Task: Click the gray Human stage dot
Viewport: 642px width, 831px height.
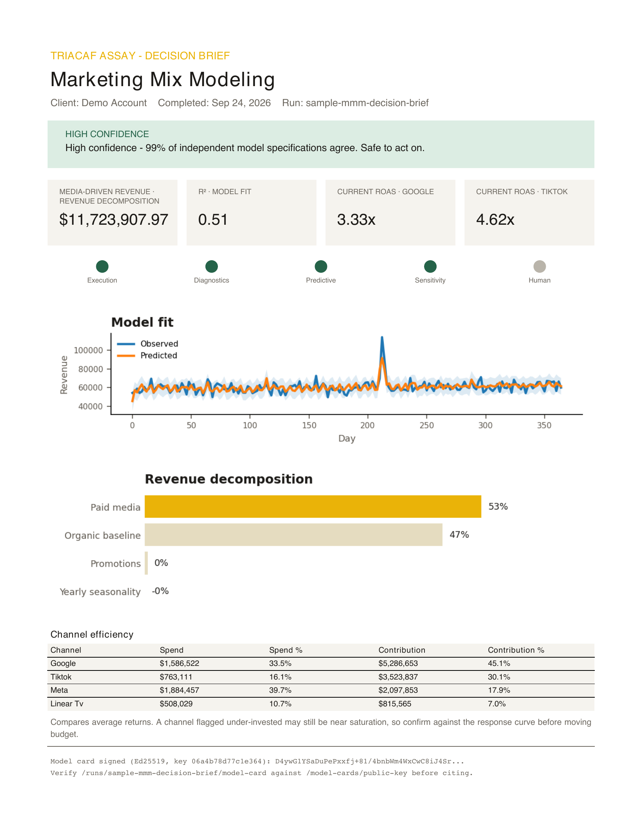Action: pyautogui.click(x=540, y=266)
